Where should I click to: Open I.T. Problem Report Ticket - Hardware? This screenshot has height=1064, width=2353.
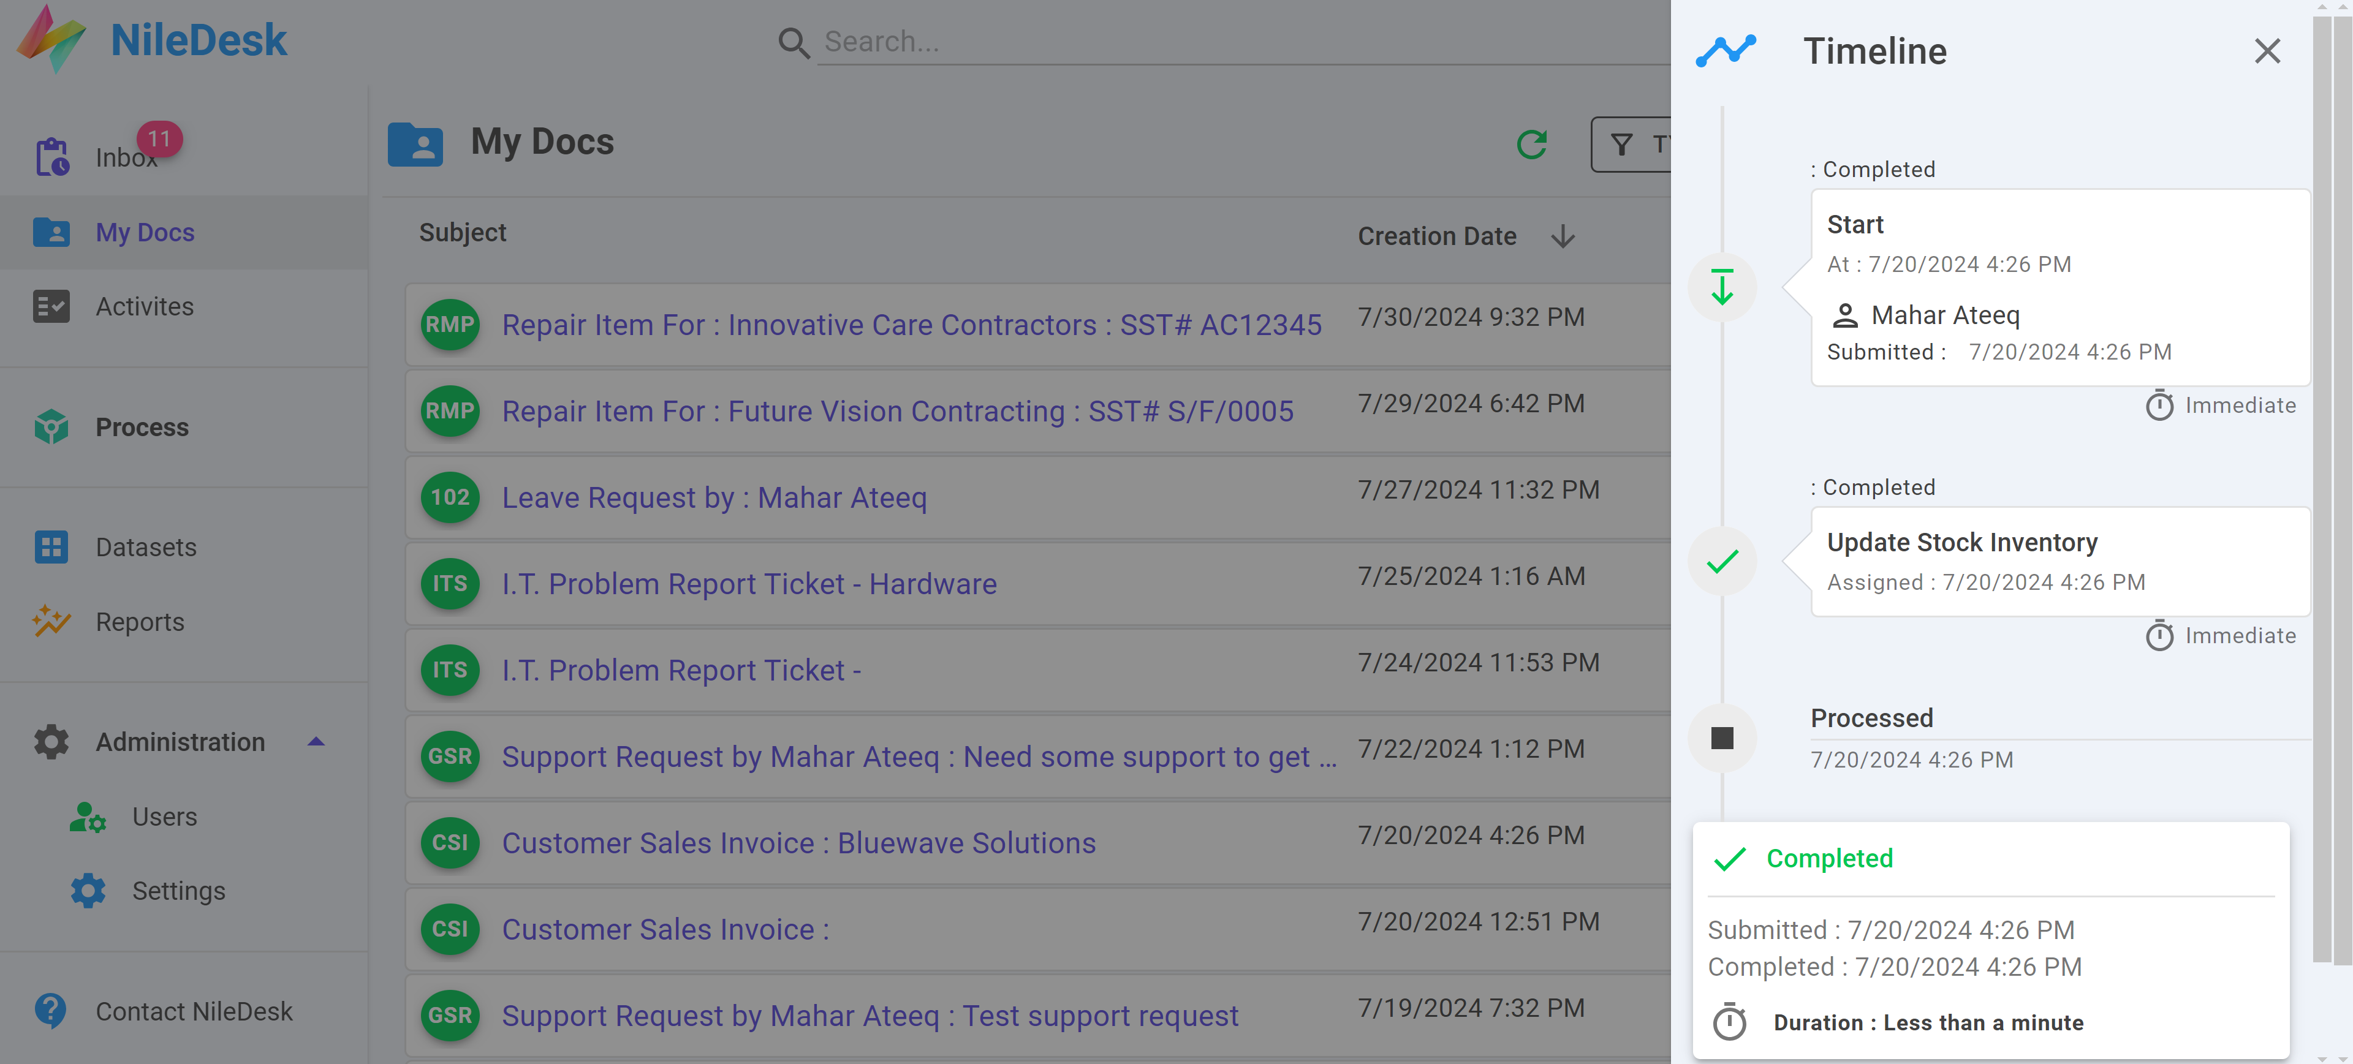click(749, 584)
